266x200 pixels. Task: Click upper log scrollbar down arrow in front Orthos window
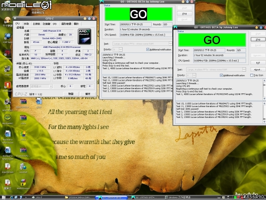tap(264, 98)
